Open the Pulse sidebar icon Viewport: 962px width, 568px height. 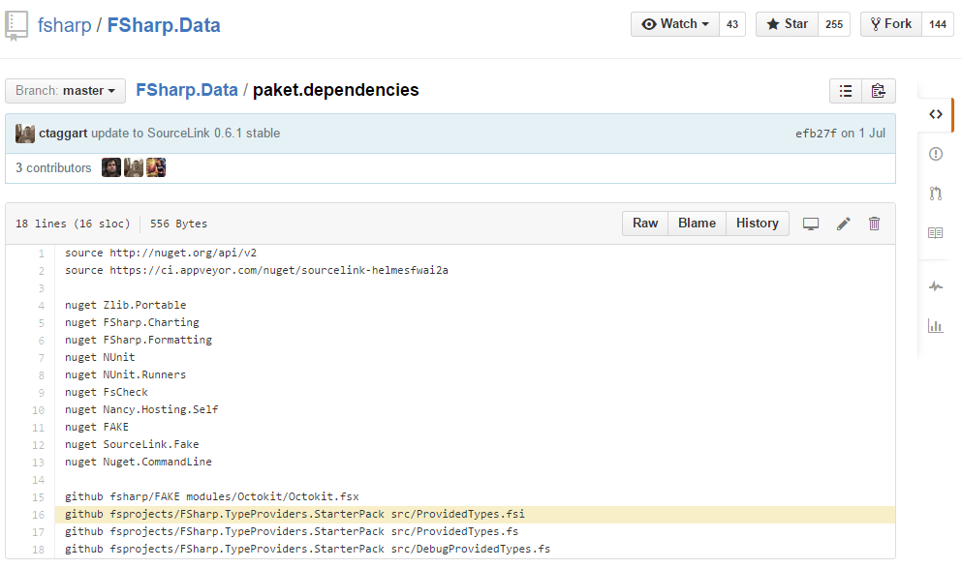point(935,286)
